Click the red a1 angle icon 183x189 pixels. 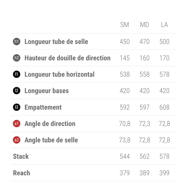(x=16, y=124)
